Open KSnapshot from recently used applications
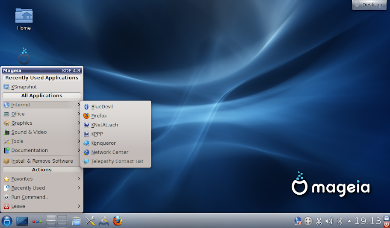This screenshot has width=390, height=228. coord(42,87)
